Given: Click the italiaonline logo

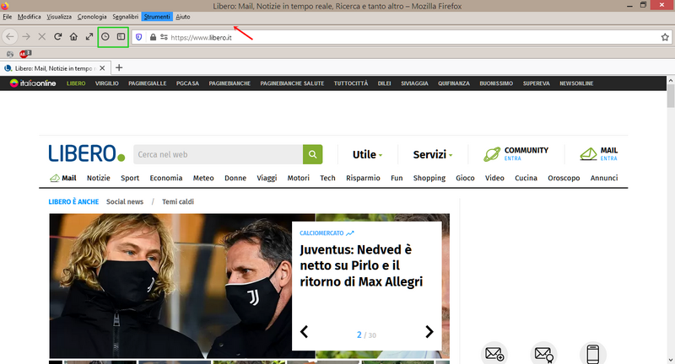Looking at the screenshot, I should click(33, 83).
